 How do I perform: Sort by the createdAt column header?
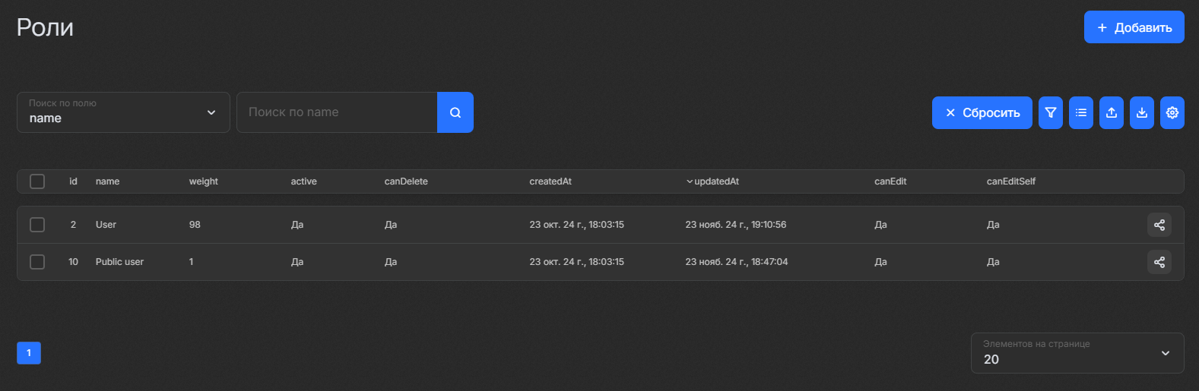point(550,181)
